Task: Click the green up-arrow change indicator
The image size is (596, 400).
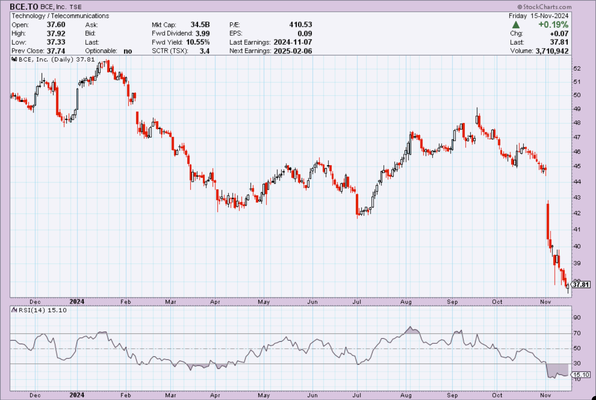Action: click(x=516, y=25)
